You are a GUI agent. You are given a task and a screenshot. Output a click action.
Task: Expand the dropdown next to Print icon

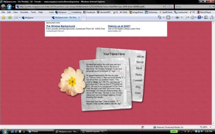[182, 17]
